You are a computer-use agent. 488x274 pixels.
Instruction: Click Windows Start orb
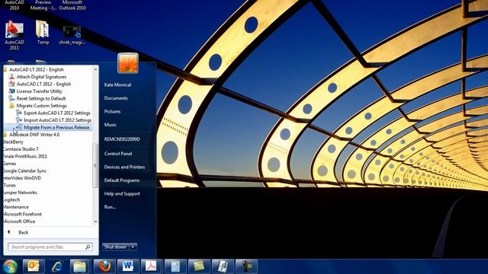point(10,266)
